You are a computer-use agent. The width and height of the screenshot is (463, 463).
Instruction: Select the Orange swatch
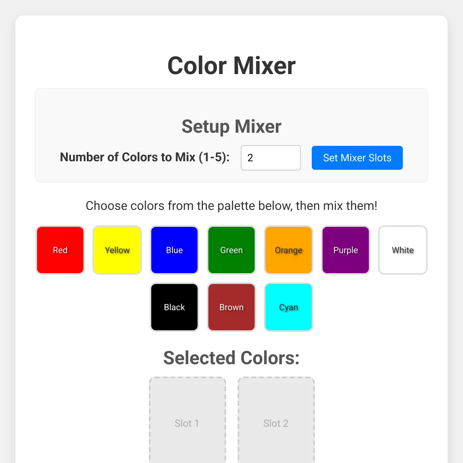pos(289,250)
